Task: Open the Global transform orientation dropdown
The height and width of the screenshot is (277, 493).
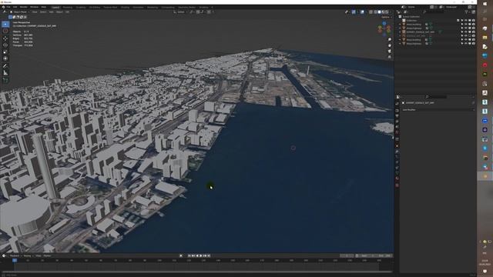Action: (x=180, y=12)
